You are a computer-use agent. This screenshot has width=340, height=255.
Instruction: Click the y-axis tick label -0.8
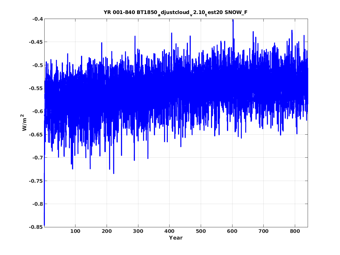pos(38,204)
